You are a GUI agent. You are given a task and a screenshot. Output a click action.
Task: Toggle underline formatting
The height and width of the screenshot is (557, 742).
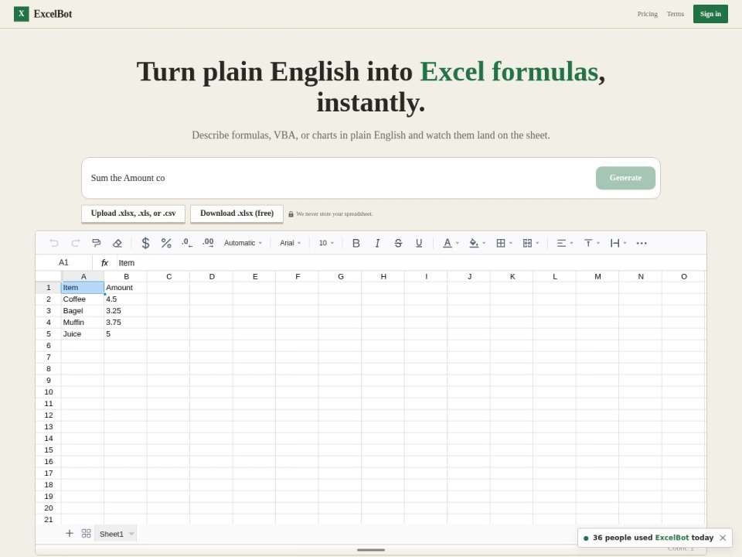[x=419, y=243]
